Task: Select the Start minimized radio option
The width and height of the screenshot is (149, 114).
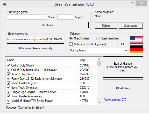Action: tap(98, 38)
